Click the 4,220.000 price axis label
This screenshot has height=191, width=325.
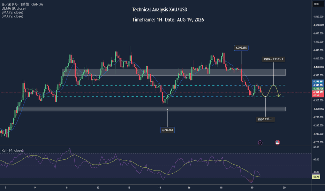(x=318, y=142)
